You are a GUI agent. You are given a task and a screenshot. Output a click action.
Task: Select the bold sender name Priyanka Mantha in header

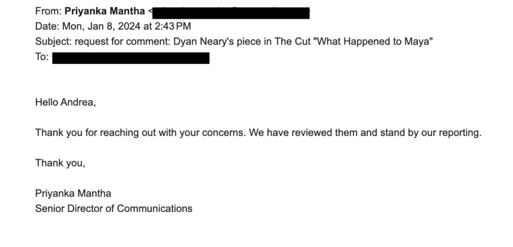(105, 11)
